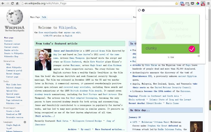
Task: Click Create a book link
Action: pyautogui.click(x=13, y=111)
